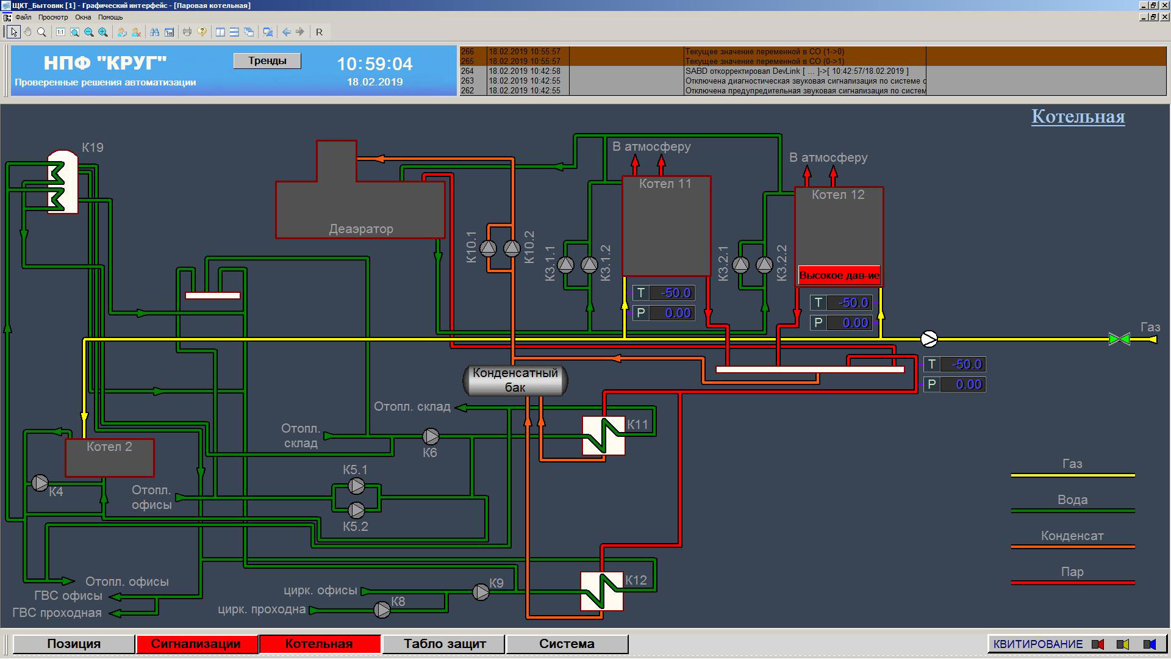The width and height of the screenshot is (1171, 659).
Task: Click the Конденсатный бак tank
Action: click(x=515, y=380)
